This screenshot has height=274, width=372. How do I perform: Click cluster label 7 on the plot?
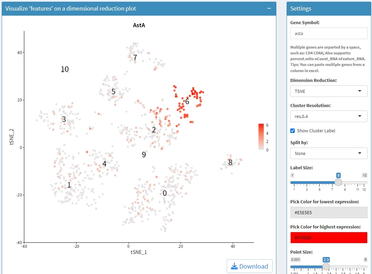(135, 58)
